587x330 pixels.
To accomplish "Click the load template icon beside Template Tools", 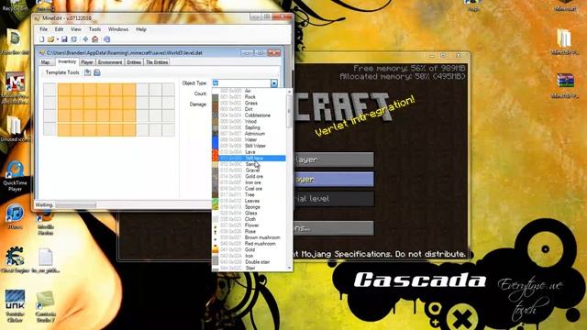I will click(88, 72).
